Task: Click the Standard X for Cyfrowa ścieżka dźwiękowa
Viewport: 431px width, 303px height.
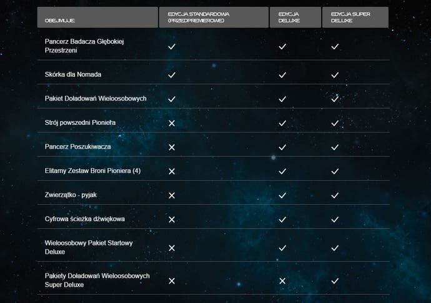Action: click(x=172, y=220)
